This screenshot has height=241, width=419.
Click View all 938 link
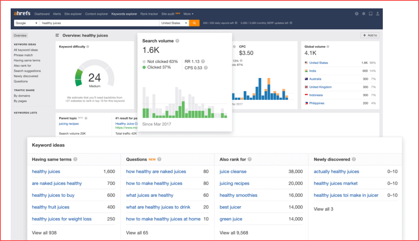[44, 233]
